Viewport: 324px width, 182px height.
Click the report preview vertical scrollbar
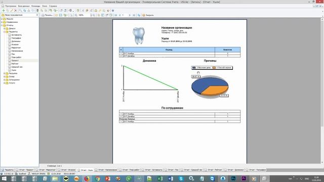(x=322, y=91)
